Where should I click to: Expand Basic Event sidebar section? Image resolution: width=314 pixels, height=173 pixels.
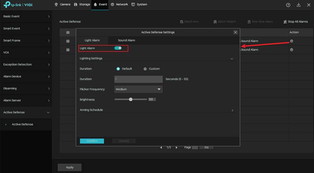[x=26, y=16]
